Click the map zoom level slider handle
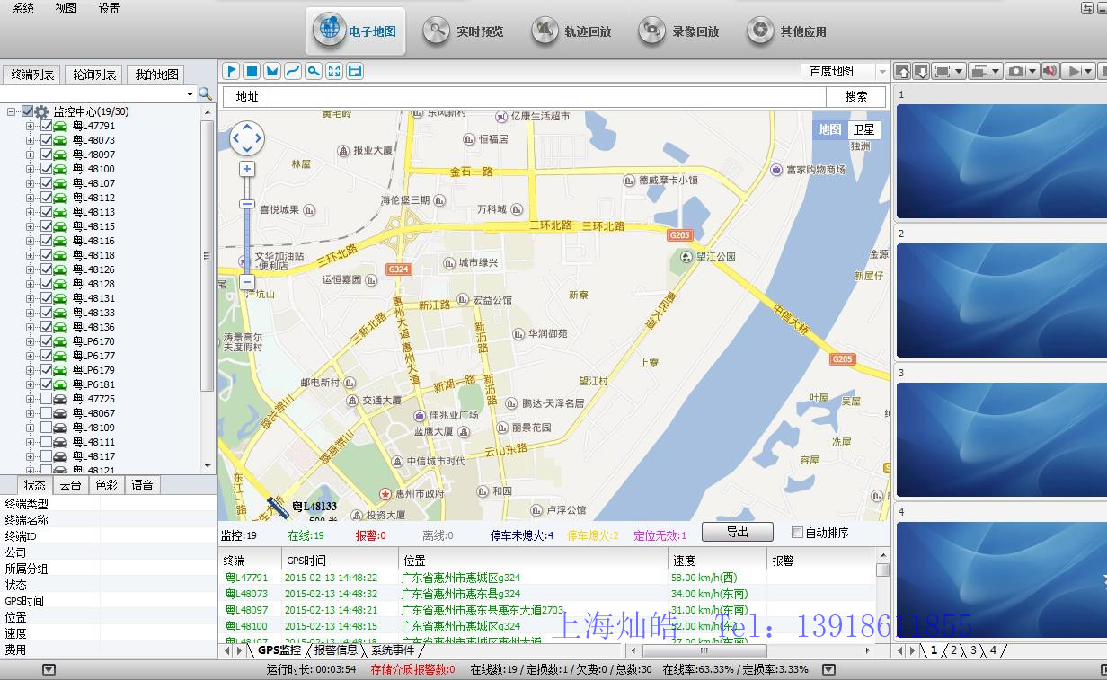Image resolution: width=1107 pixels, height=680 pixels. coord(247,204)
